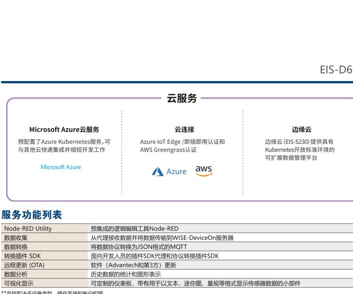Select the 数据收集 row label
Viewport: 353px width, 294px height.
click(x=16, y=237)
